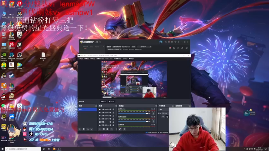Move scene up in Scenes panel
Screen dimensions: 269x151
tap(88, 129)
